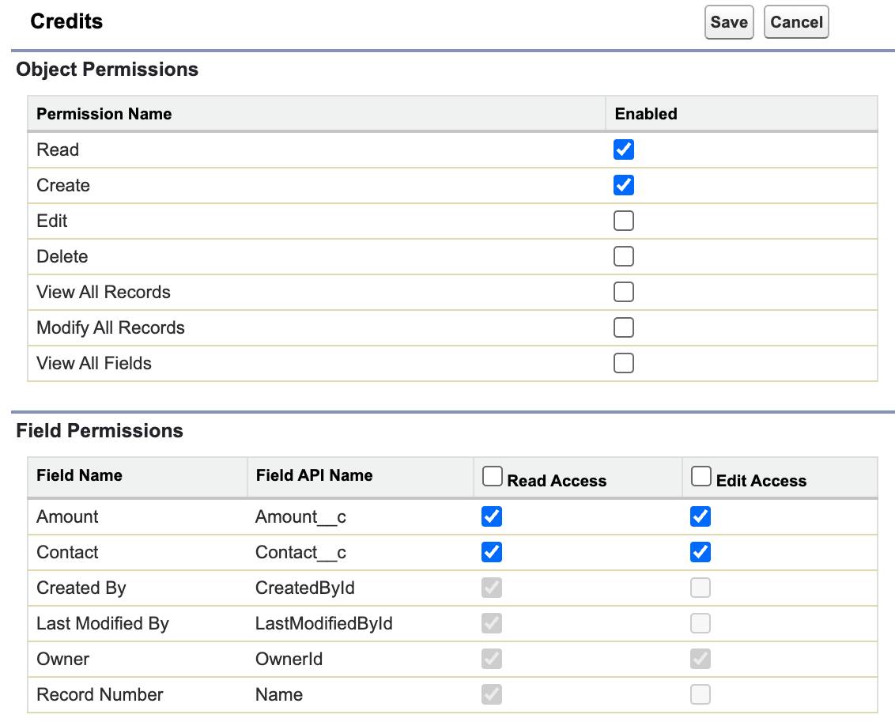Viewport: 895px width, 726px height.
Task: Click Edit Access checkbox for Owner
Action: (x=701, y=659)
